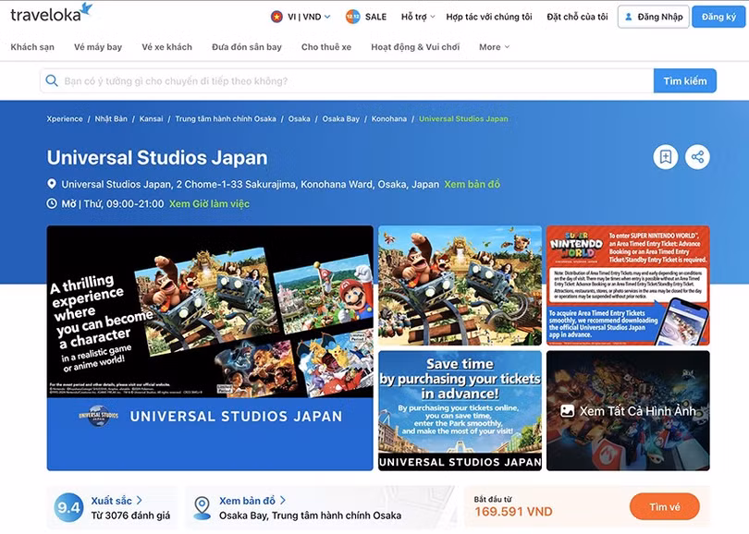749x534 pixels.
Task: Click the Mở | Thứ, 09:00-21:00 hours text
Action: coord(113,204)
